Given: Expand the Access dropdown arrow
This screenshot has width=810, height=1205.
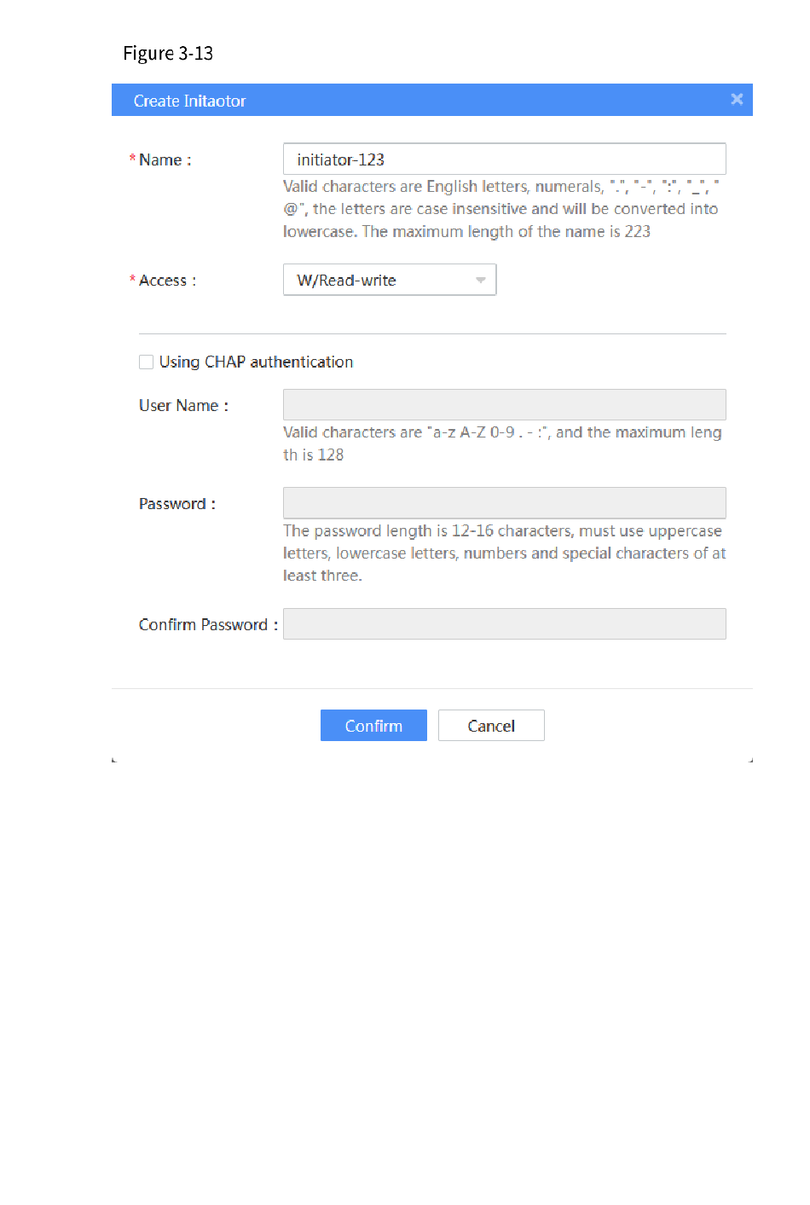Looking at the screenshot, I should (x=480, y=281).
